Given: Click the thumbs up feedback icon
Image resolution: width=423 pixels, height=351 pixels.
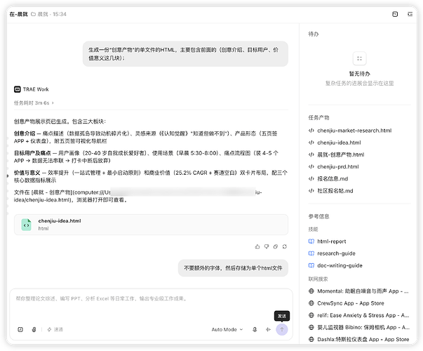Looking at the screenshot, I should [257, 246].
